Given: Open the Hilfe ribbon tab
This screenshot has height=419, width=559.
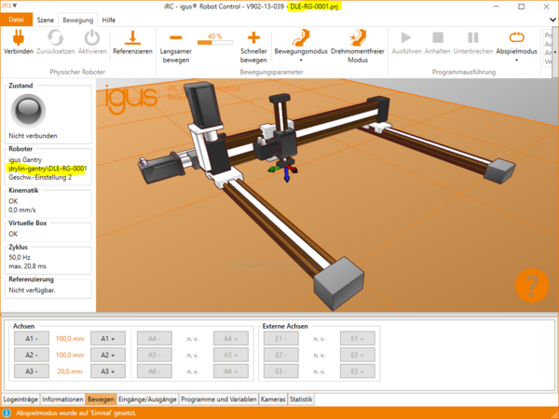Looking at the screenshot, I should 109,20.
